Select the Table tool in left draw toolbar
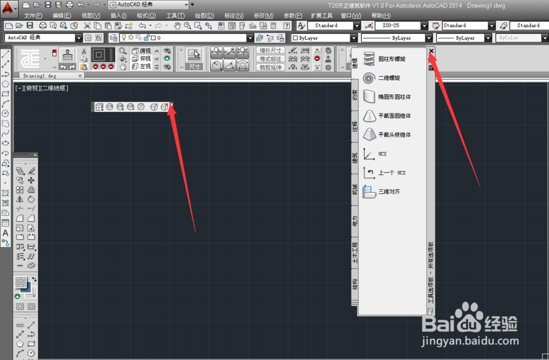 tap(5, 223)
